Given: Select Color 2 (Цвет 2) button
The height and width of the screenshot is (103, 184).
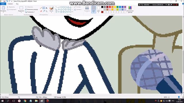Looking at the screenshot, I should (x=99, y=9).
